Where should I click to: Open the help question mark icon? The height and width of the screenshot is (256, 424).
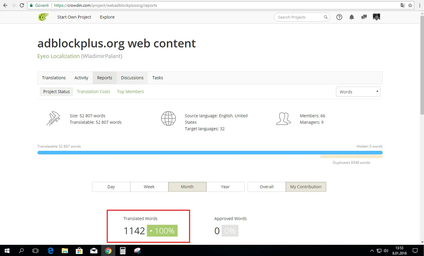[339, 17]
